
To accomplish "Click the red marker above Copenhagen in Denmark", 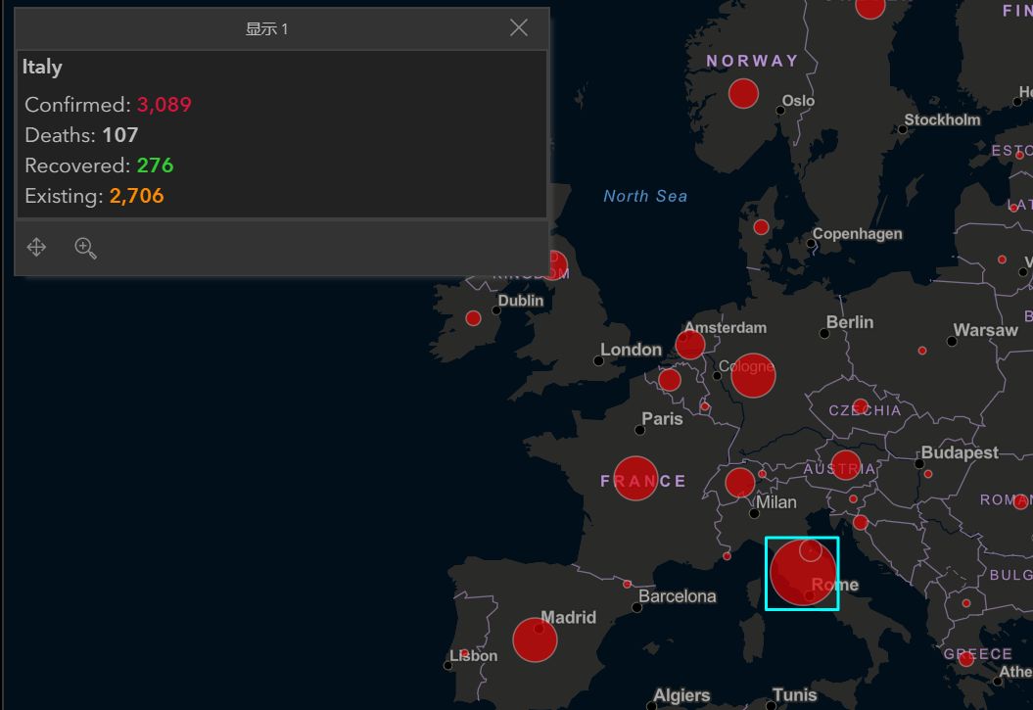I will 761,227.
